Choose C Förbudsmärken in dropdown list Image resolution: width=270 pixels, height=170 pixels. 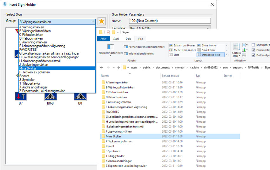pyautogui.click(x=57, y=35)
